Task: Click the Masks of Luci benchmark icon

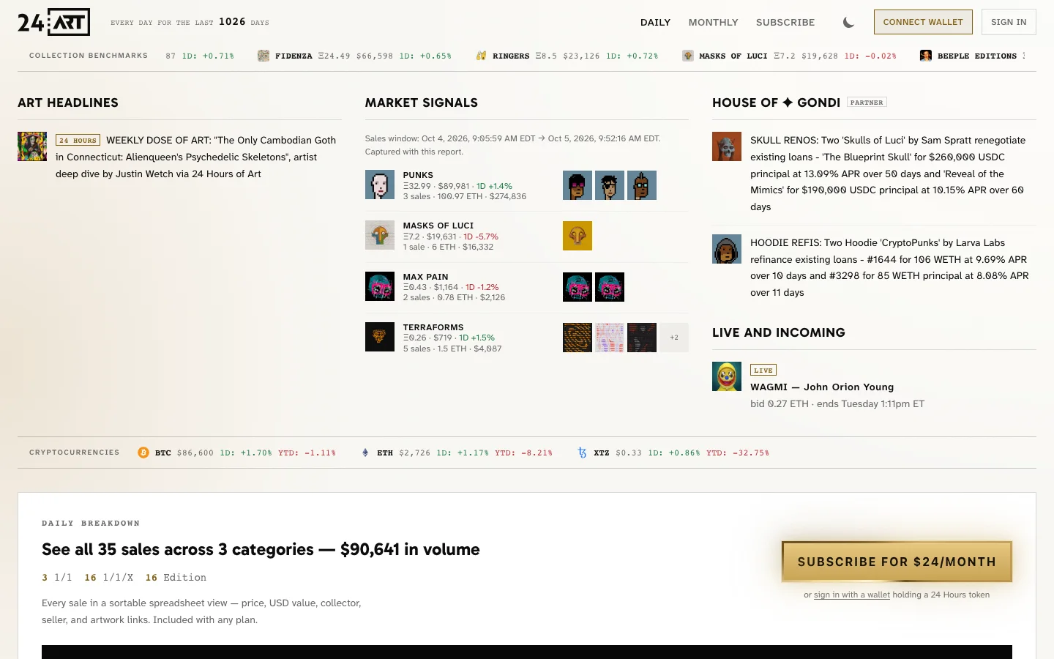Action: 687,56
